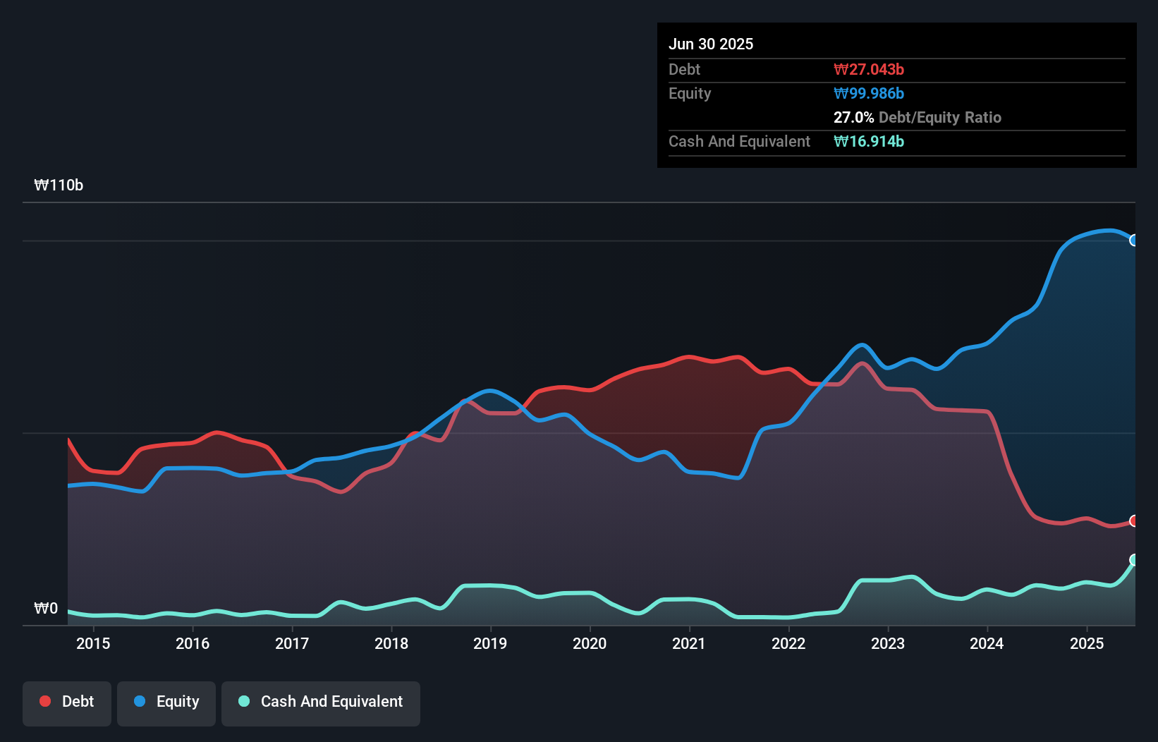The width and height of the screenshot is (1158, 742).
Task: Click the Cash endpoint marker on chart
Action: click(x=1134, y=560)
